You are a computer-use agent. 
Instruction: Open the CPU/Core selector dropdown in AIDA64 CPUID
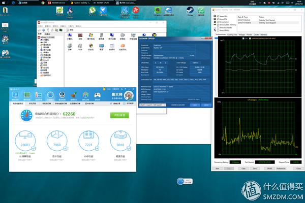(152, 105)
